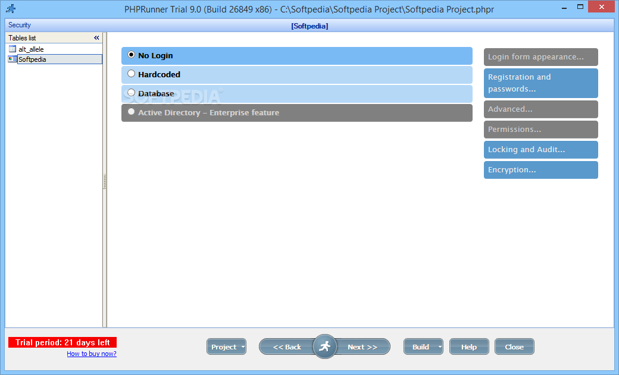Maximize the PHPRunner window
This screenshot has height=375, width=619.
click(580, 7)
